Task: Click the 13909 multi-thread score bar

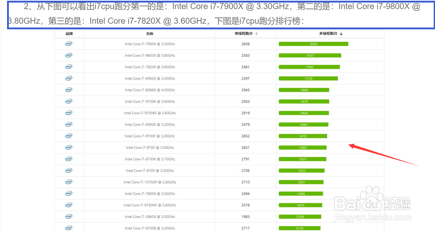Action: click(303, 148)
